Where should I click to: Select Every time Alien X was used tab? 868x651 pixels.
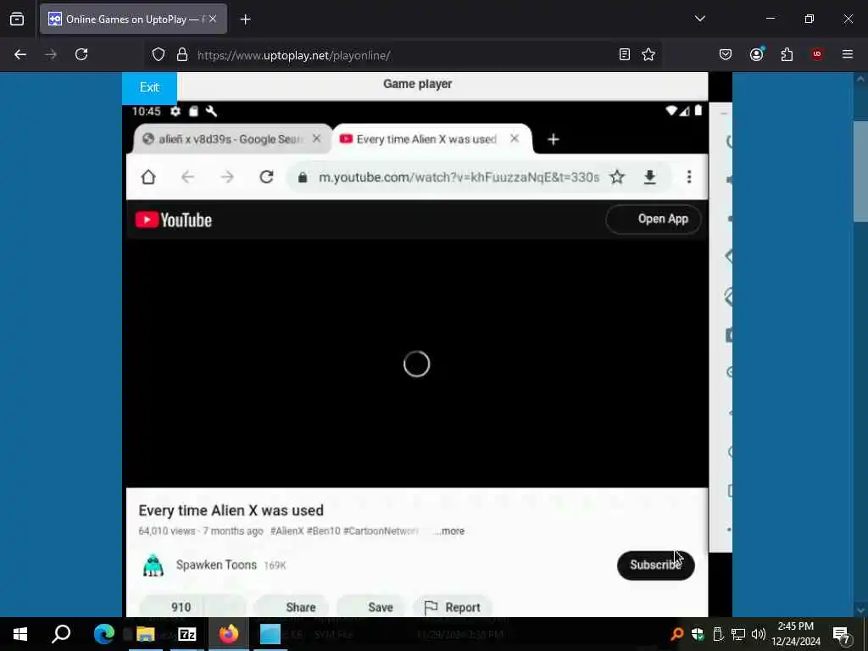pos(431,139)
